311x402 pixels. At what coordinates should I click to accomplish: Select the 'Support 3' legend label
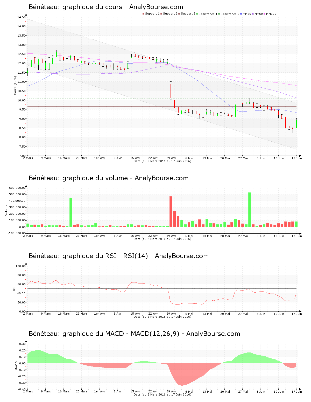188,14
